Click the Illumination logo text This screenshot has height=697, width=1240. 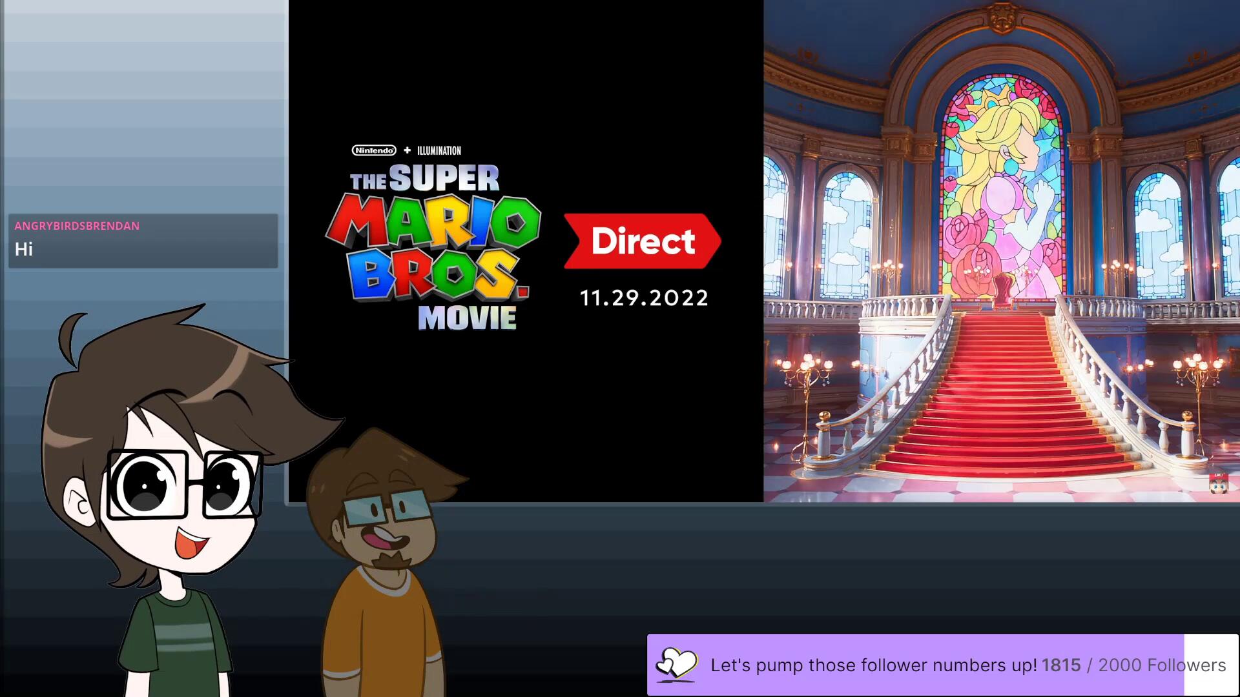[x=439, y=150]
